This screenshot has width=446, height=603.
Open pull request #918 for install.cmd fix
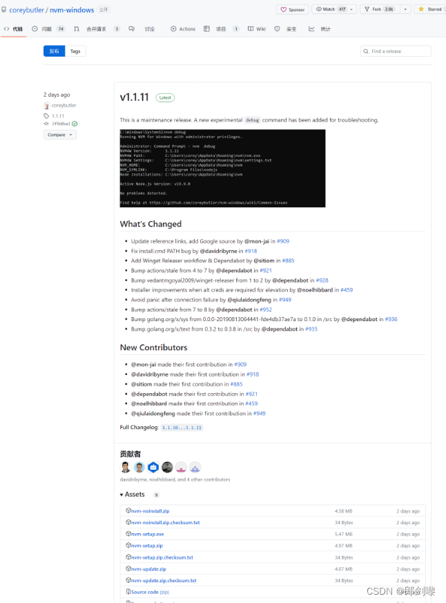click(x=251, y=251)
